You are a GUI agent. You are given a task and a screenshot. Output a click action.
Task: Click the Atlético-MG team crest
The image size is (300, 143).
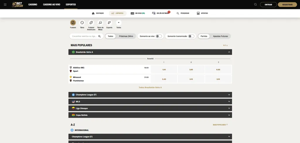(x=71, y=67)
